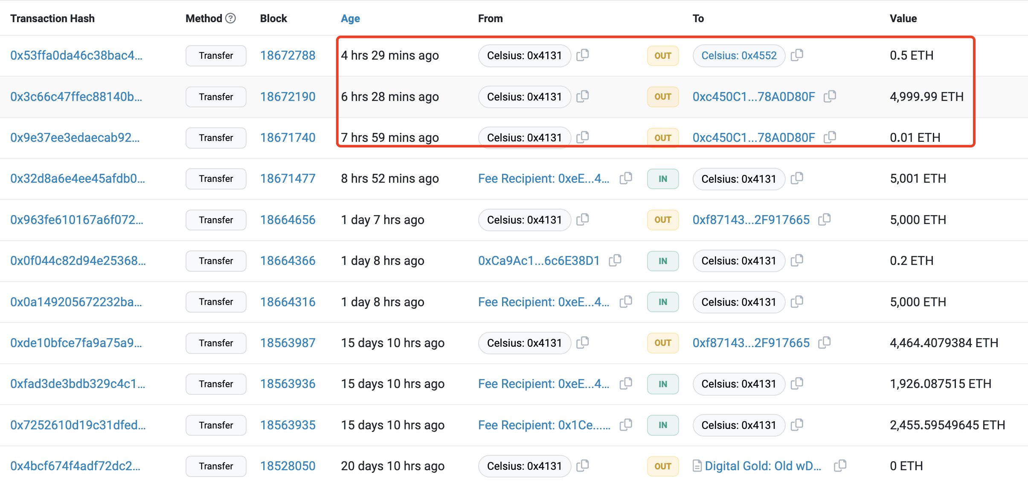
Task: Copy 0xf87143 address in the 5,000 ETH row
Action: coord(825,219)
